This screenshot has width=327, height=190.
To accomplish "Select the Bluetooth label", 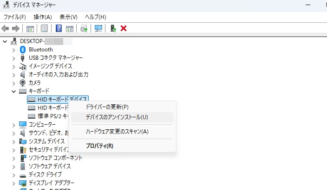I will click(x=41, y=50).
